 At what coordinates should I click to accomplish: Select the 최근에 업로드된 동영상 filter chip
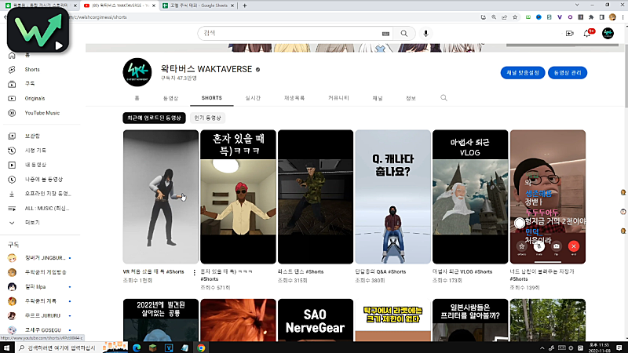click(x=153, y=118)
